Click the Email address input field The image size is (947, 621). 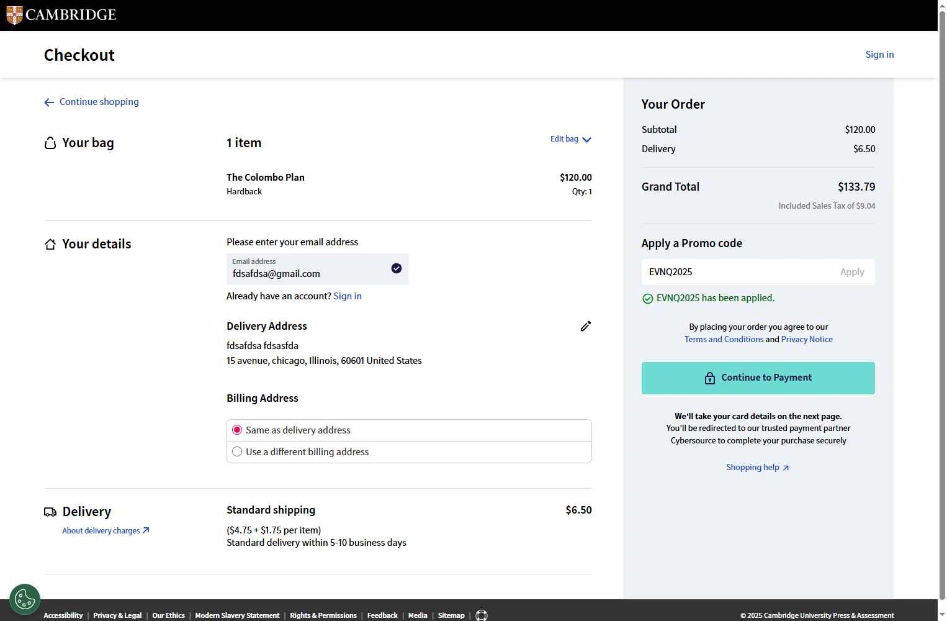coord(317,269)
